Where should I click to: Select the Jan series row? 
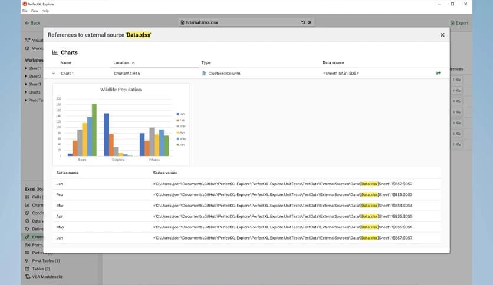pos(246,184)
